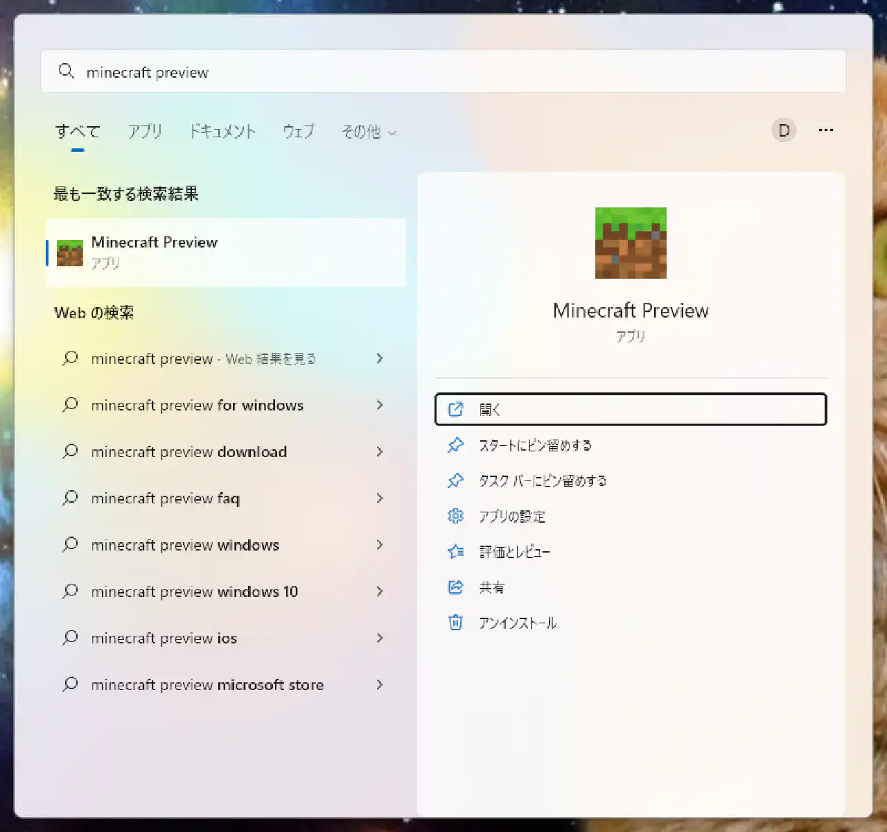This screenshot has height=832, width=887.
Task: Expand the arrow for 'minecraft preview - Web 結果を見る'
Action: [380, 358]
